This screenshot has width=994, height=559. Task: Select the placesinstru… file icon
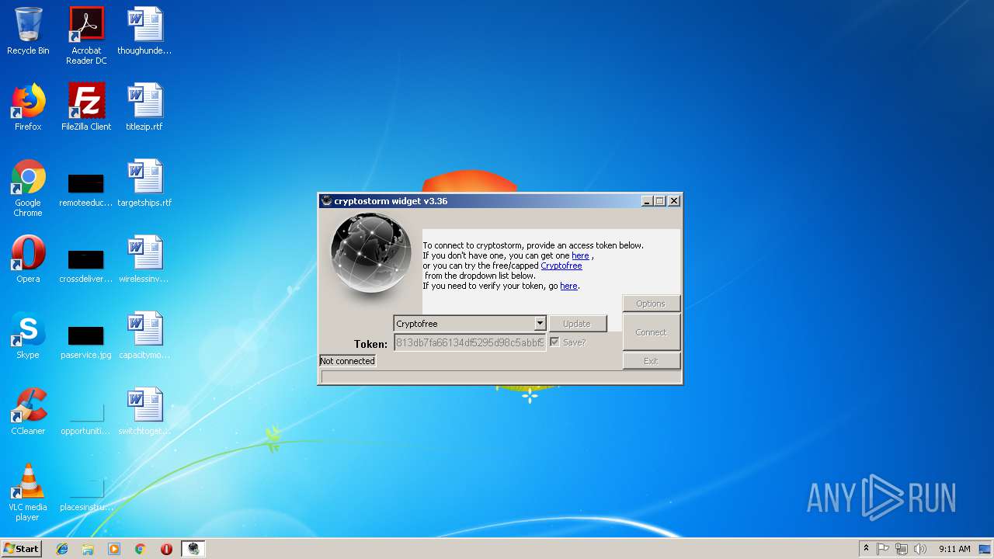point(86,494)
